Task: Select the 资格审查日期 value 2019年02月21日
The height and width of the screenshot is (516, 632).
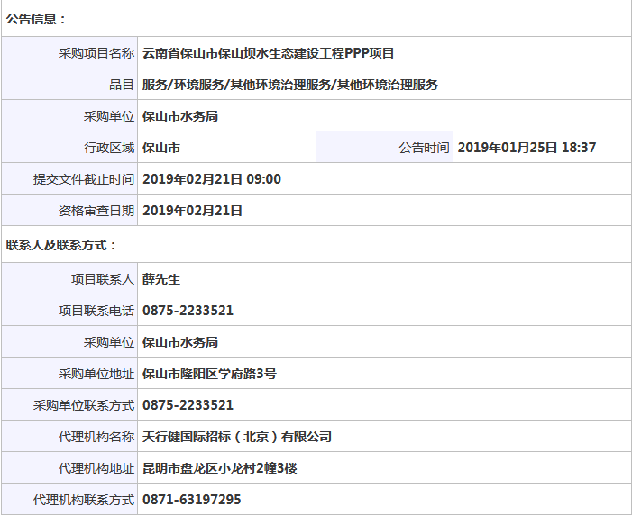Action: tap(192, 211)
